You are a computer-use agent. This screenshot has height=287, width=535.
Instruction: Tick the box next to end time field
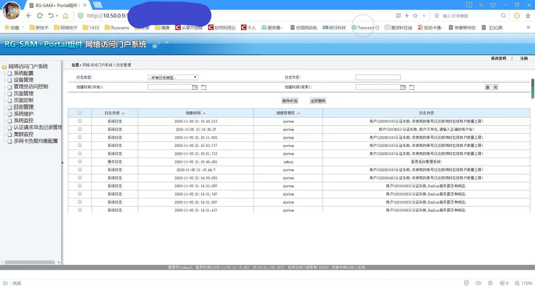coord(412,87)
